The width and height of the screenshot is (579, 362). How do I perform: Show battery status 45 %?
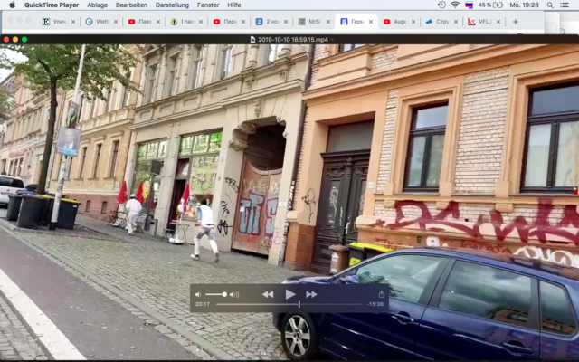click(x=490, y=5)
